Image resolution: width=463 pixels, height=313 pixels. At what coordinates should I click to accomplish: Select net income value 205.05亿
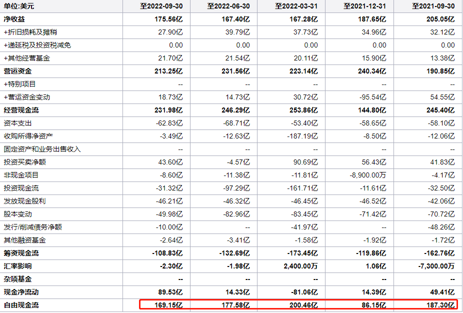(x=440, y=19)
